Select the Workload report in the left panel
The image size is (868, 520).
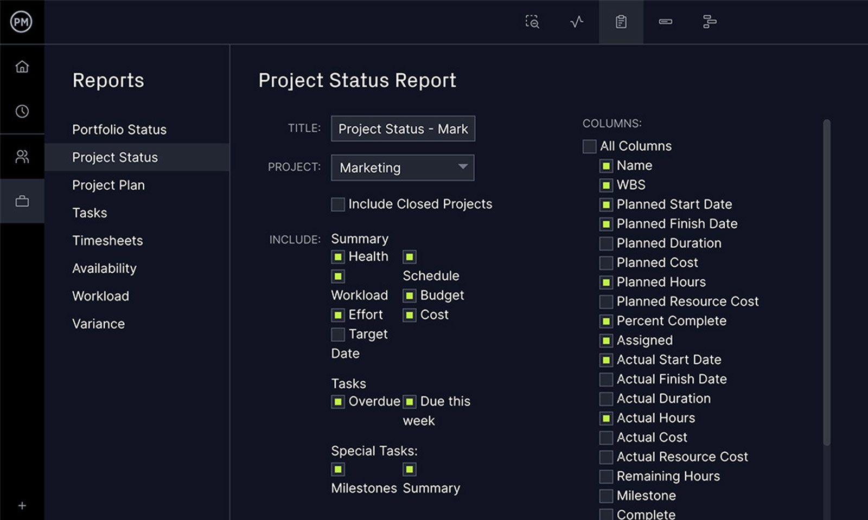click(x=100, y=296)
